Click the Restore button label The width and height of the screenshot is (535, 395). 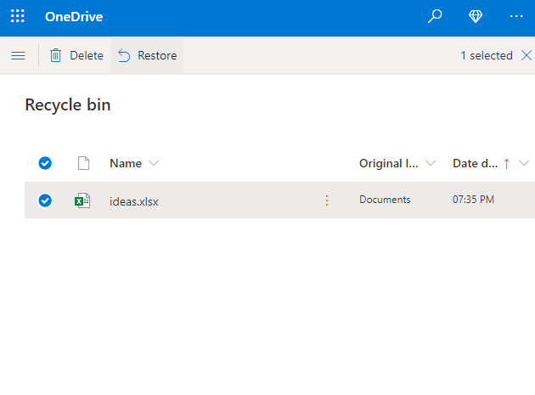157,55
